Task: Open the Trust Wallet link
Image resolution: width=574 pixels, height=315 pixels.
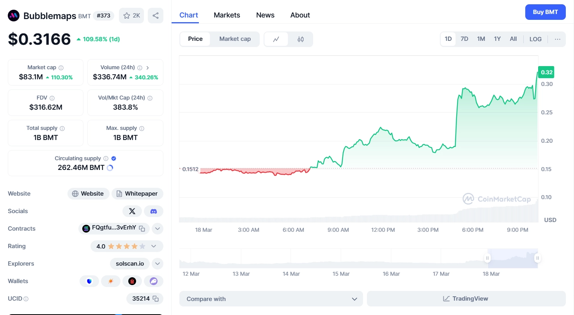Action: [x=89, y=281]
